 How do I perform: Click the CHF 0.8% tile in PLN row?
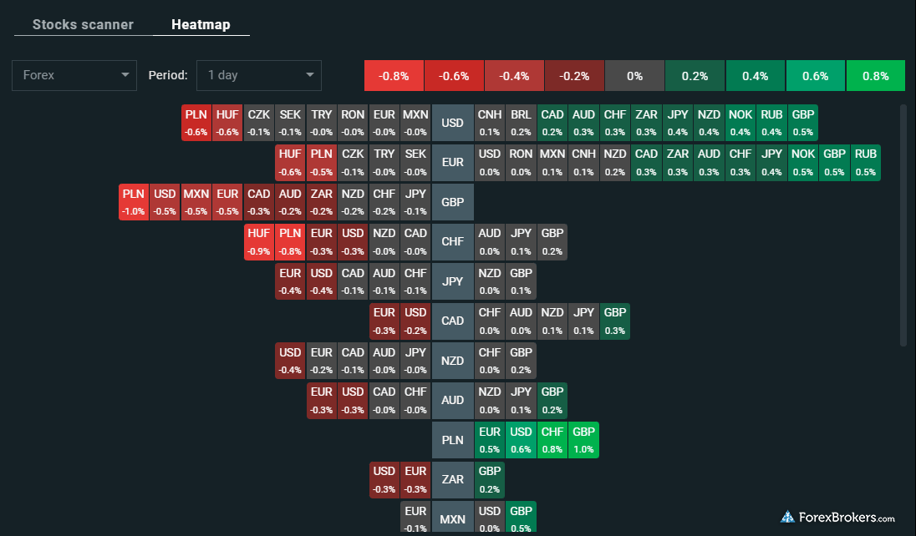point(552,440)
